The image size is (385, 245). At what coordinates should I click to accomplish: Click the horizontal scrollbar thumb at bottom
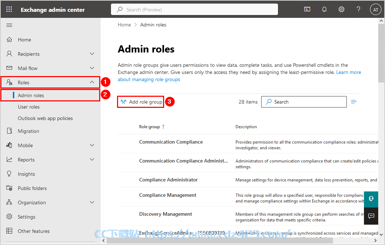tap(220, 240)
